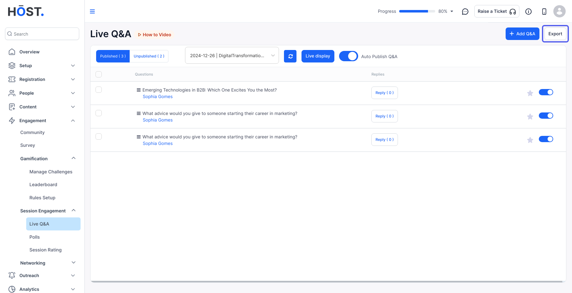This screenshot has width=572, height=293.
Task: Unpublish Emerging Technologies question via toggle
Action: pyautogui.click(x=546, y=92)
